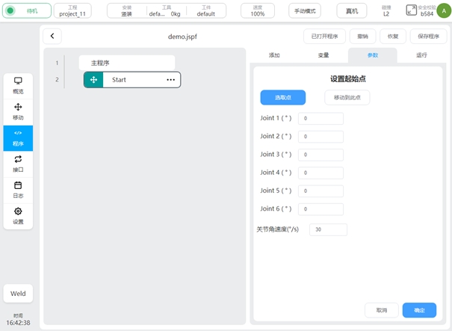Click the 待机 standby status indicator
The height and width of the screenshot is (331, 452).
[27, 11]
